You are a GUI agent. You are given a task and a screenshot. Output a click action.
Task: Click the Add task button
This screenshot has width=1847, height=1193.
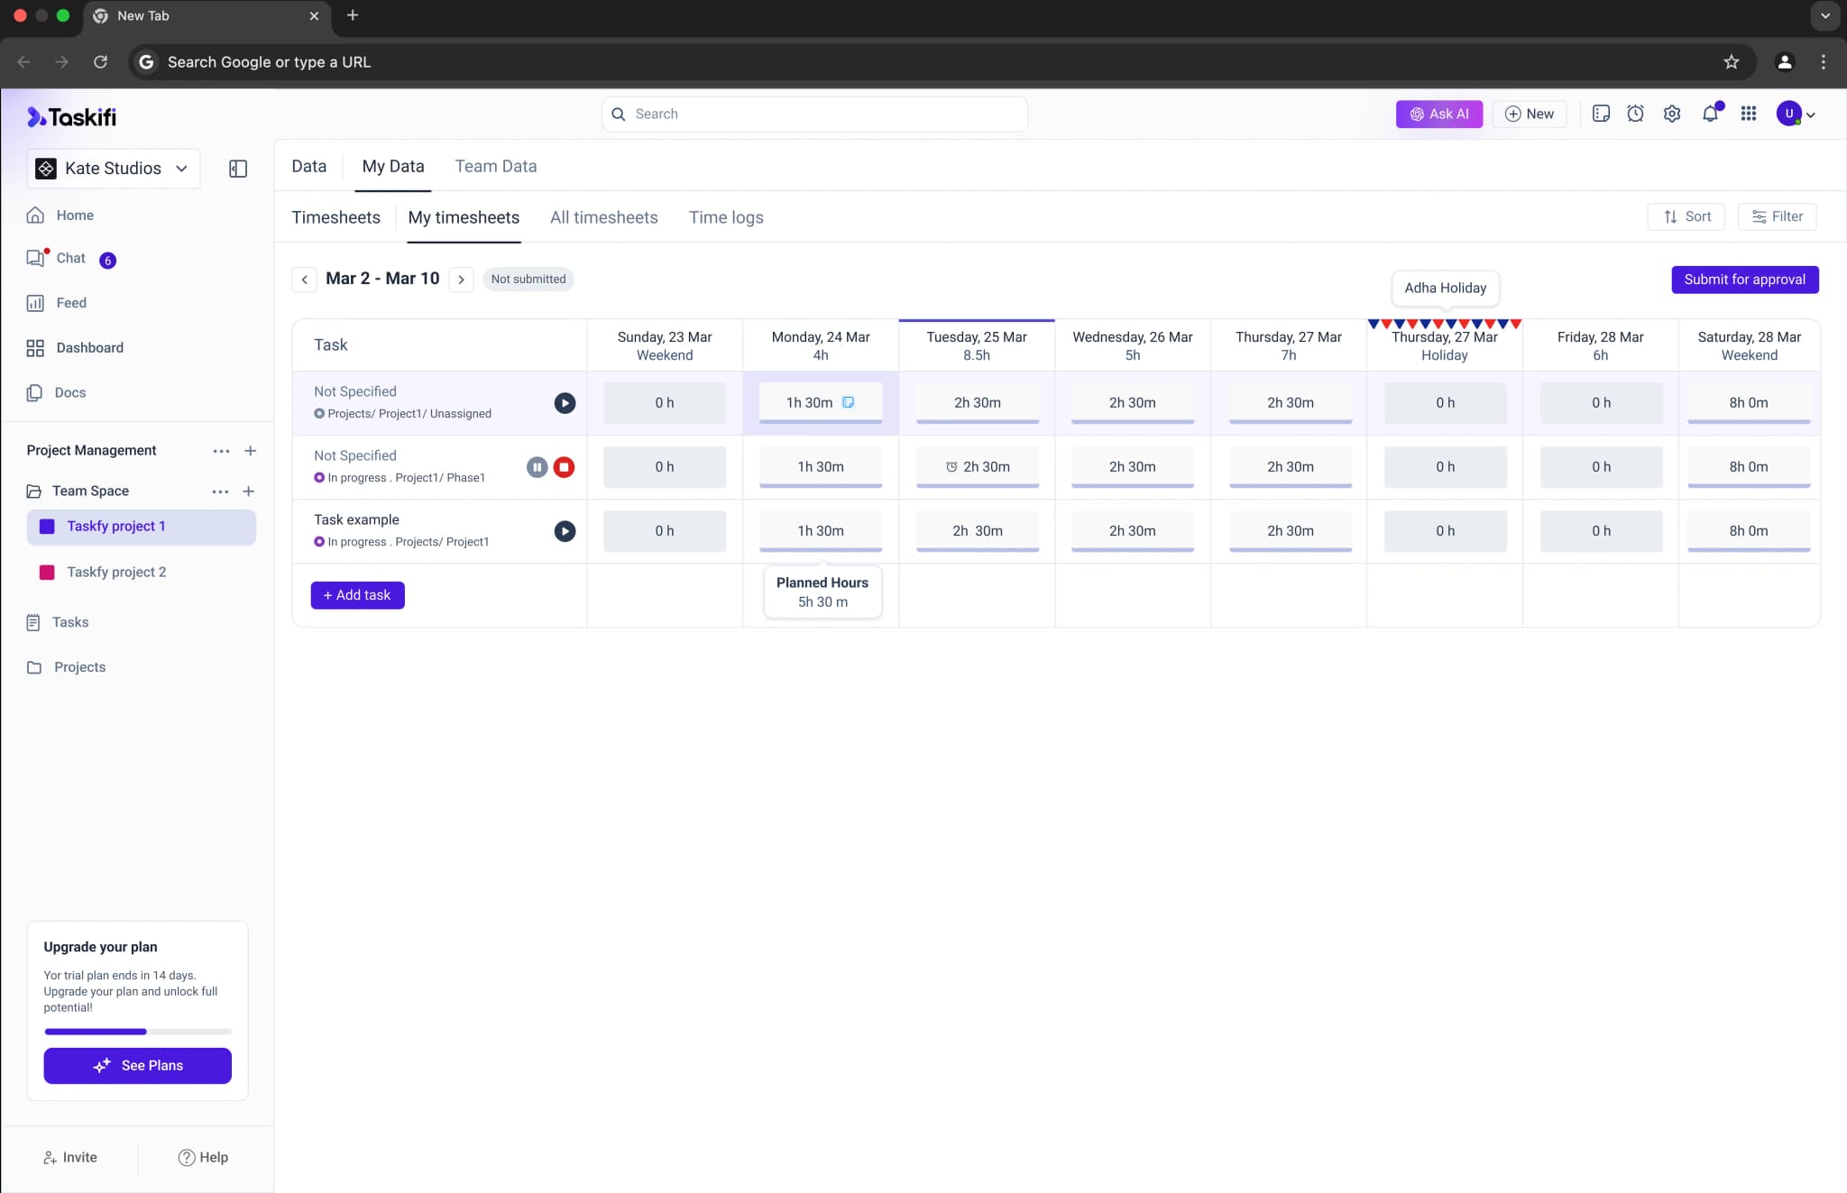(357, 595)
